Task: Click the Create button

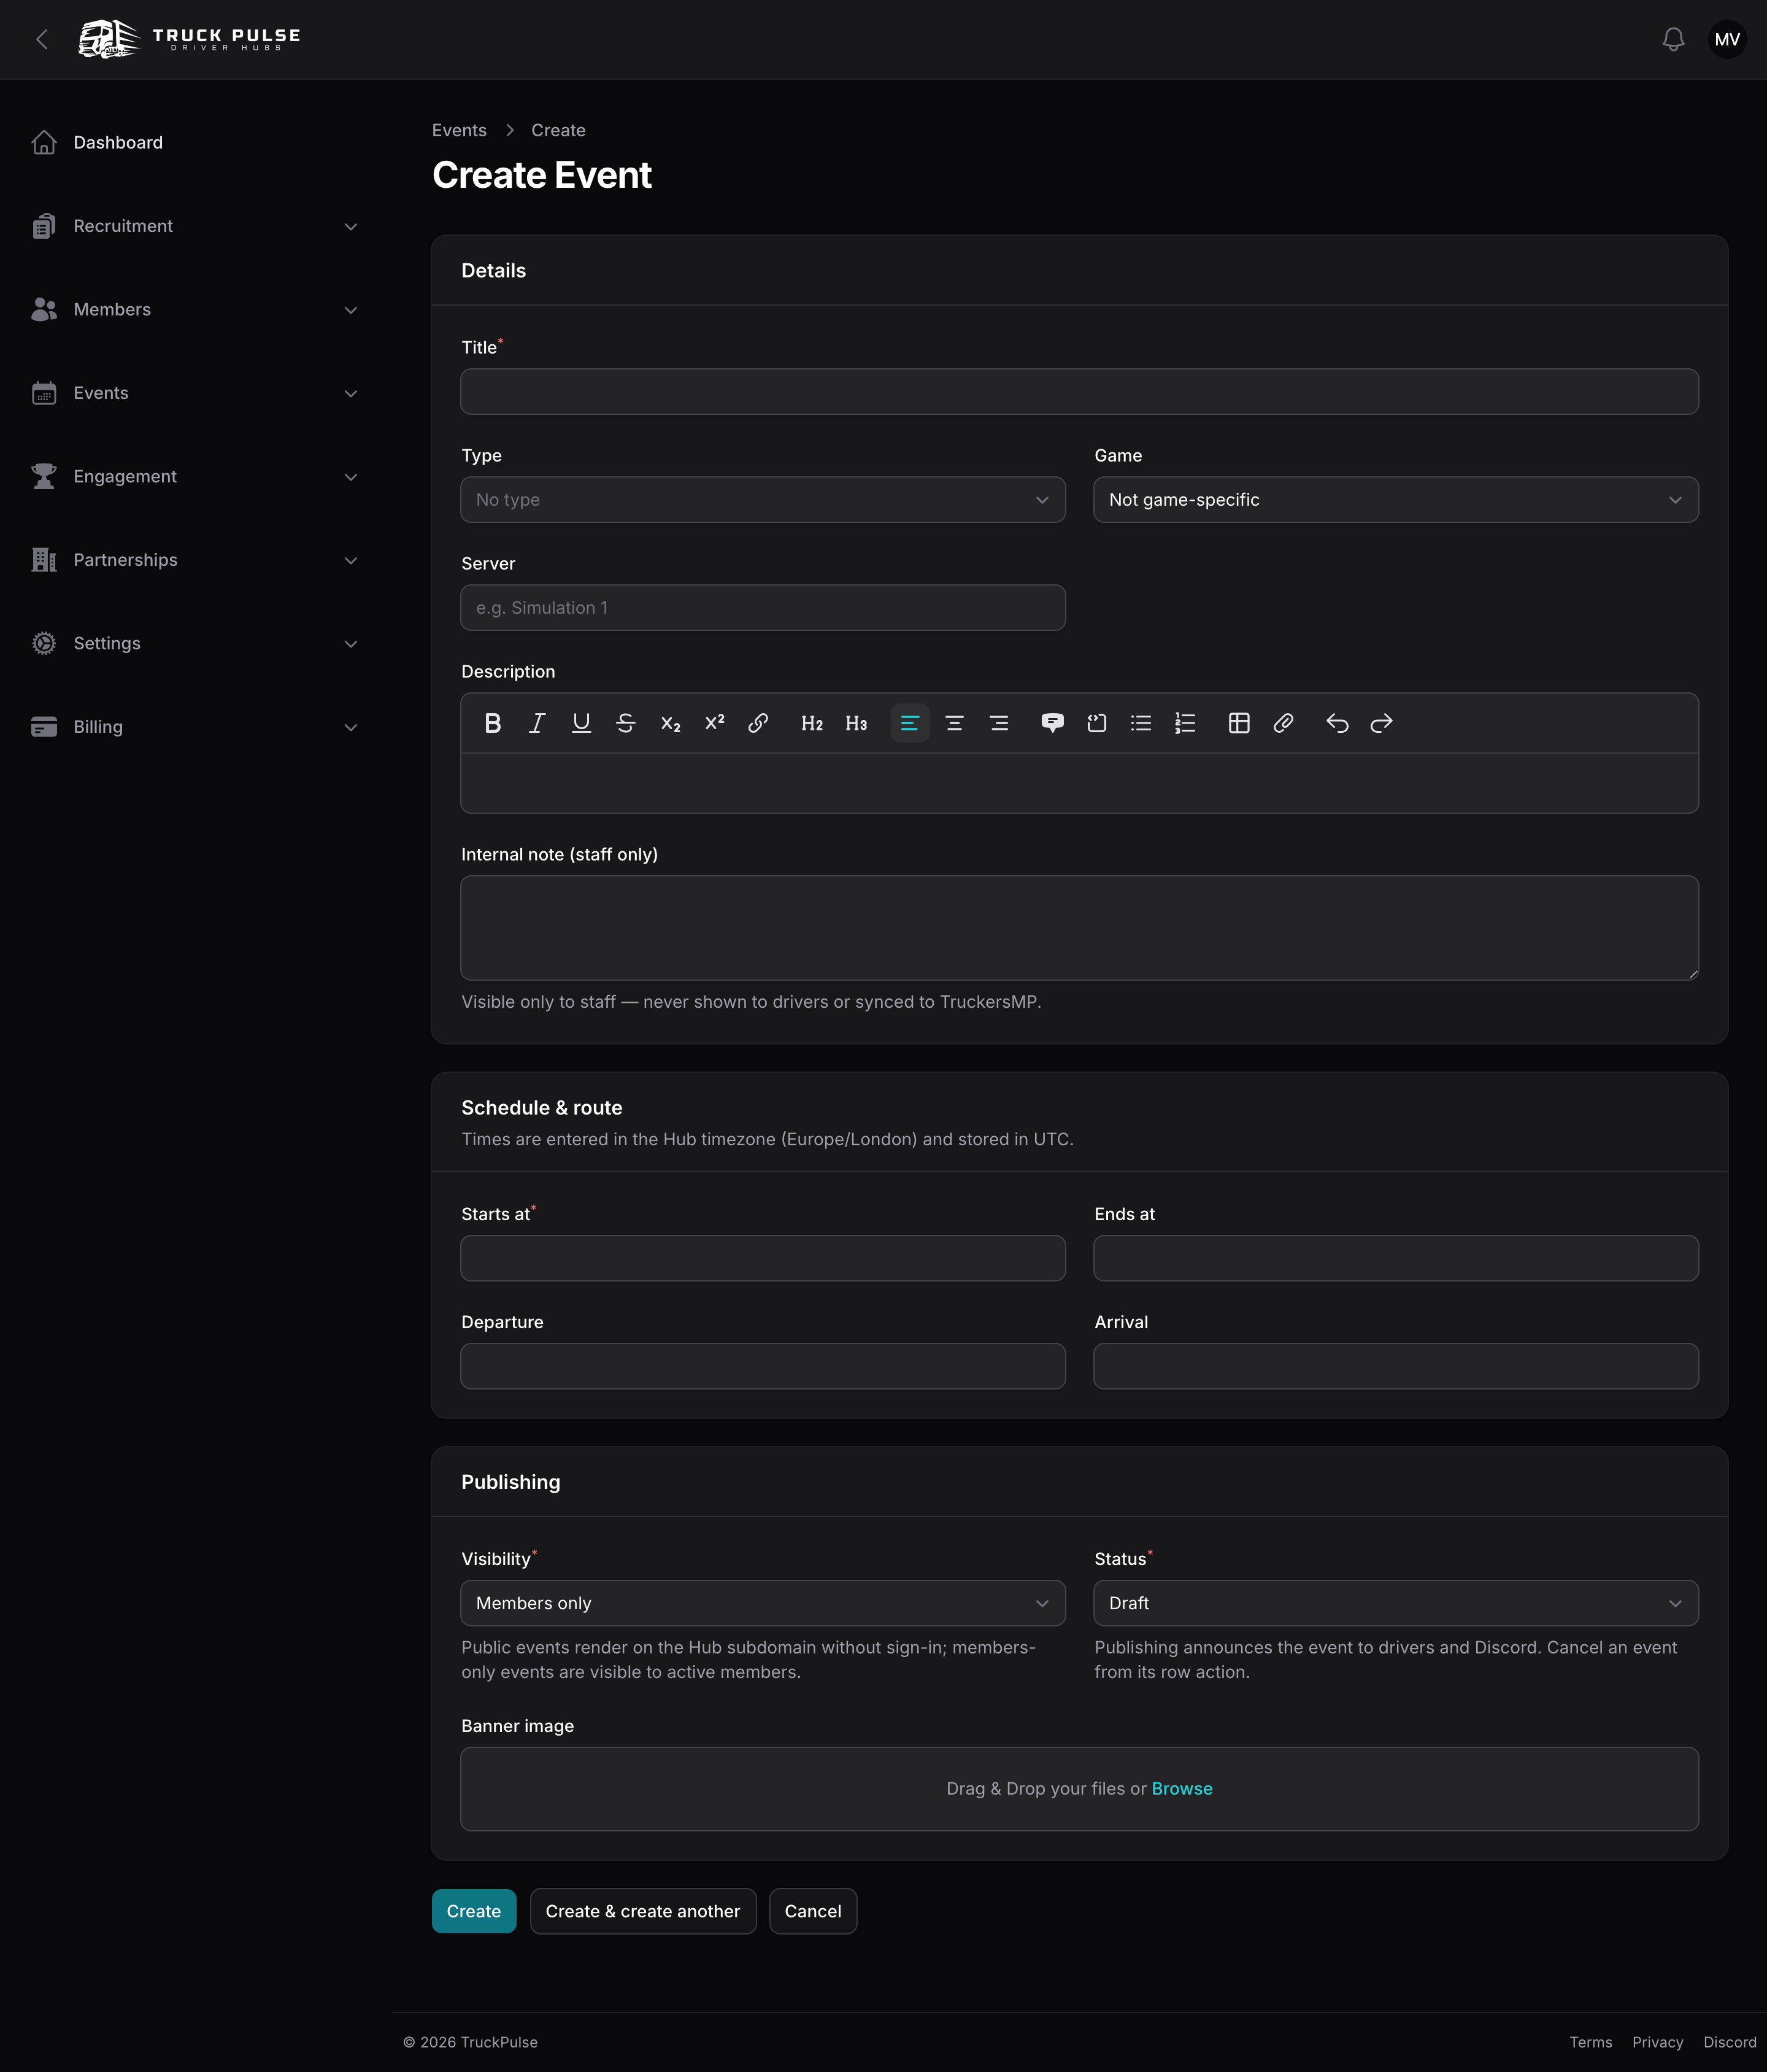Action: (474, 1911)
